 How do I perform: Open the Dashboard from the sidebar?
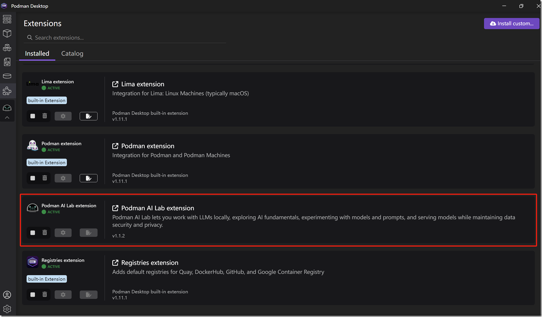point(7,19)
